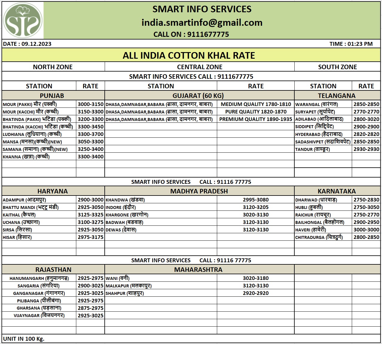Select the MAHARASHTRA section header
Image resolution: width=382 pixels, height=344 pixels.
(x=198, y=270)
